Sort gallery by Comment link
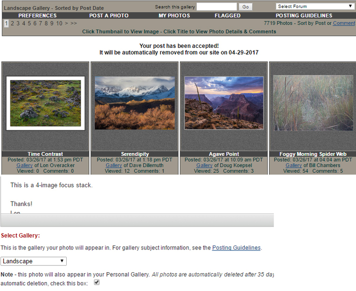The image size is (356, 291). click(344, 23)
